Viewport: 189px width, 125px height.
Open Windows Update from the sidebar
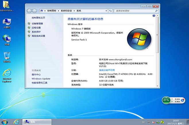(41, 79)
